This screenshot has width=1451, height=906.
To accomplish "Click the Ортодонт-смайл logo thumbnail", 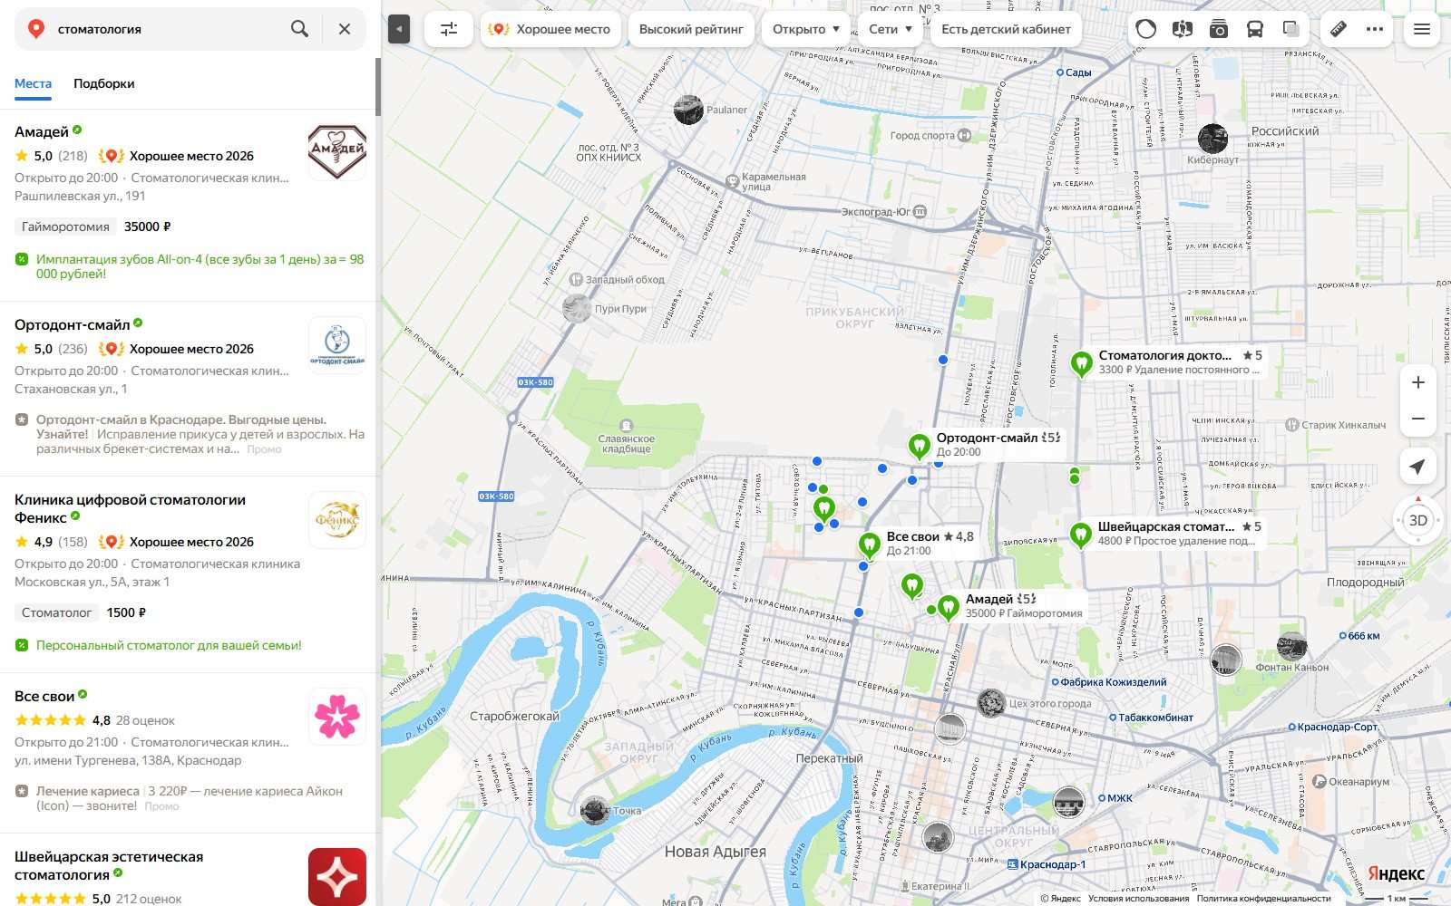I will pyautogui.click(x=337, y=345).
